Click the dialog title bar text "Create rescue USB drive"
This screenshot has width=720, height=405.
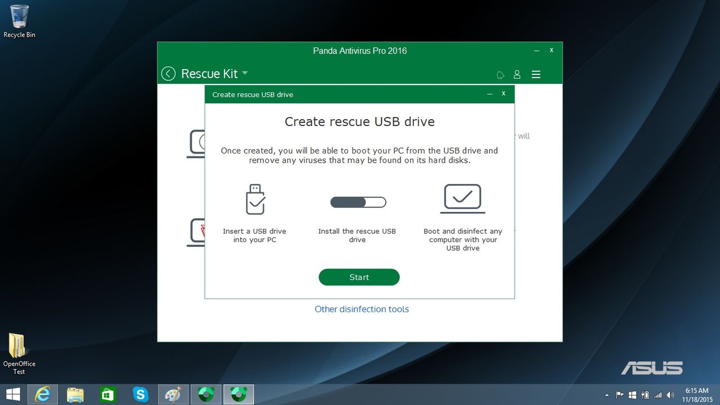tap(253, 94)
